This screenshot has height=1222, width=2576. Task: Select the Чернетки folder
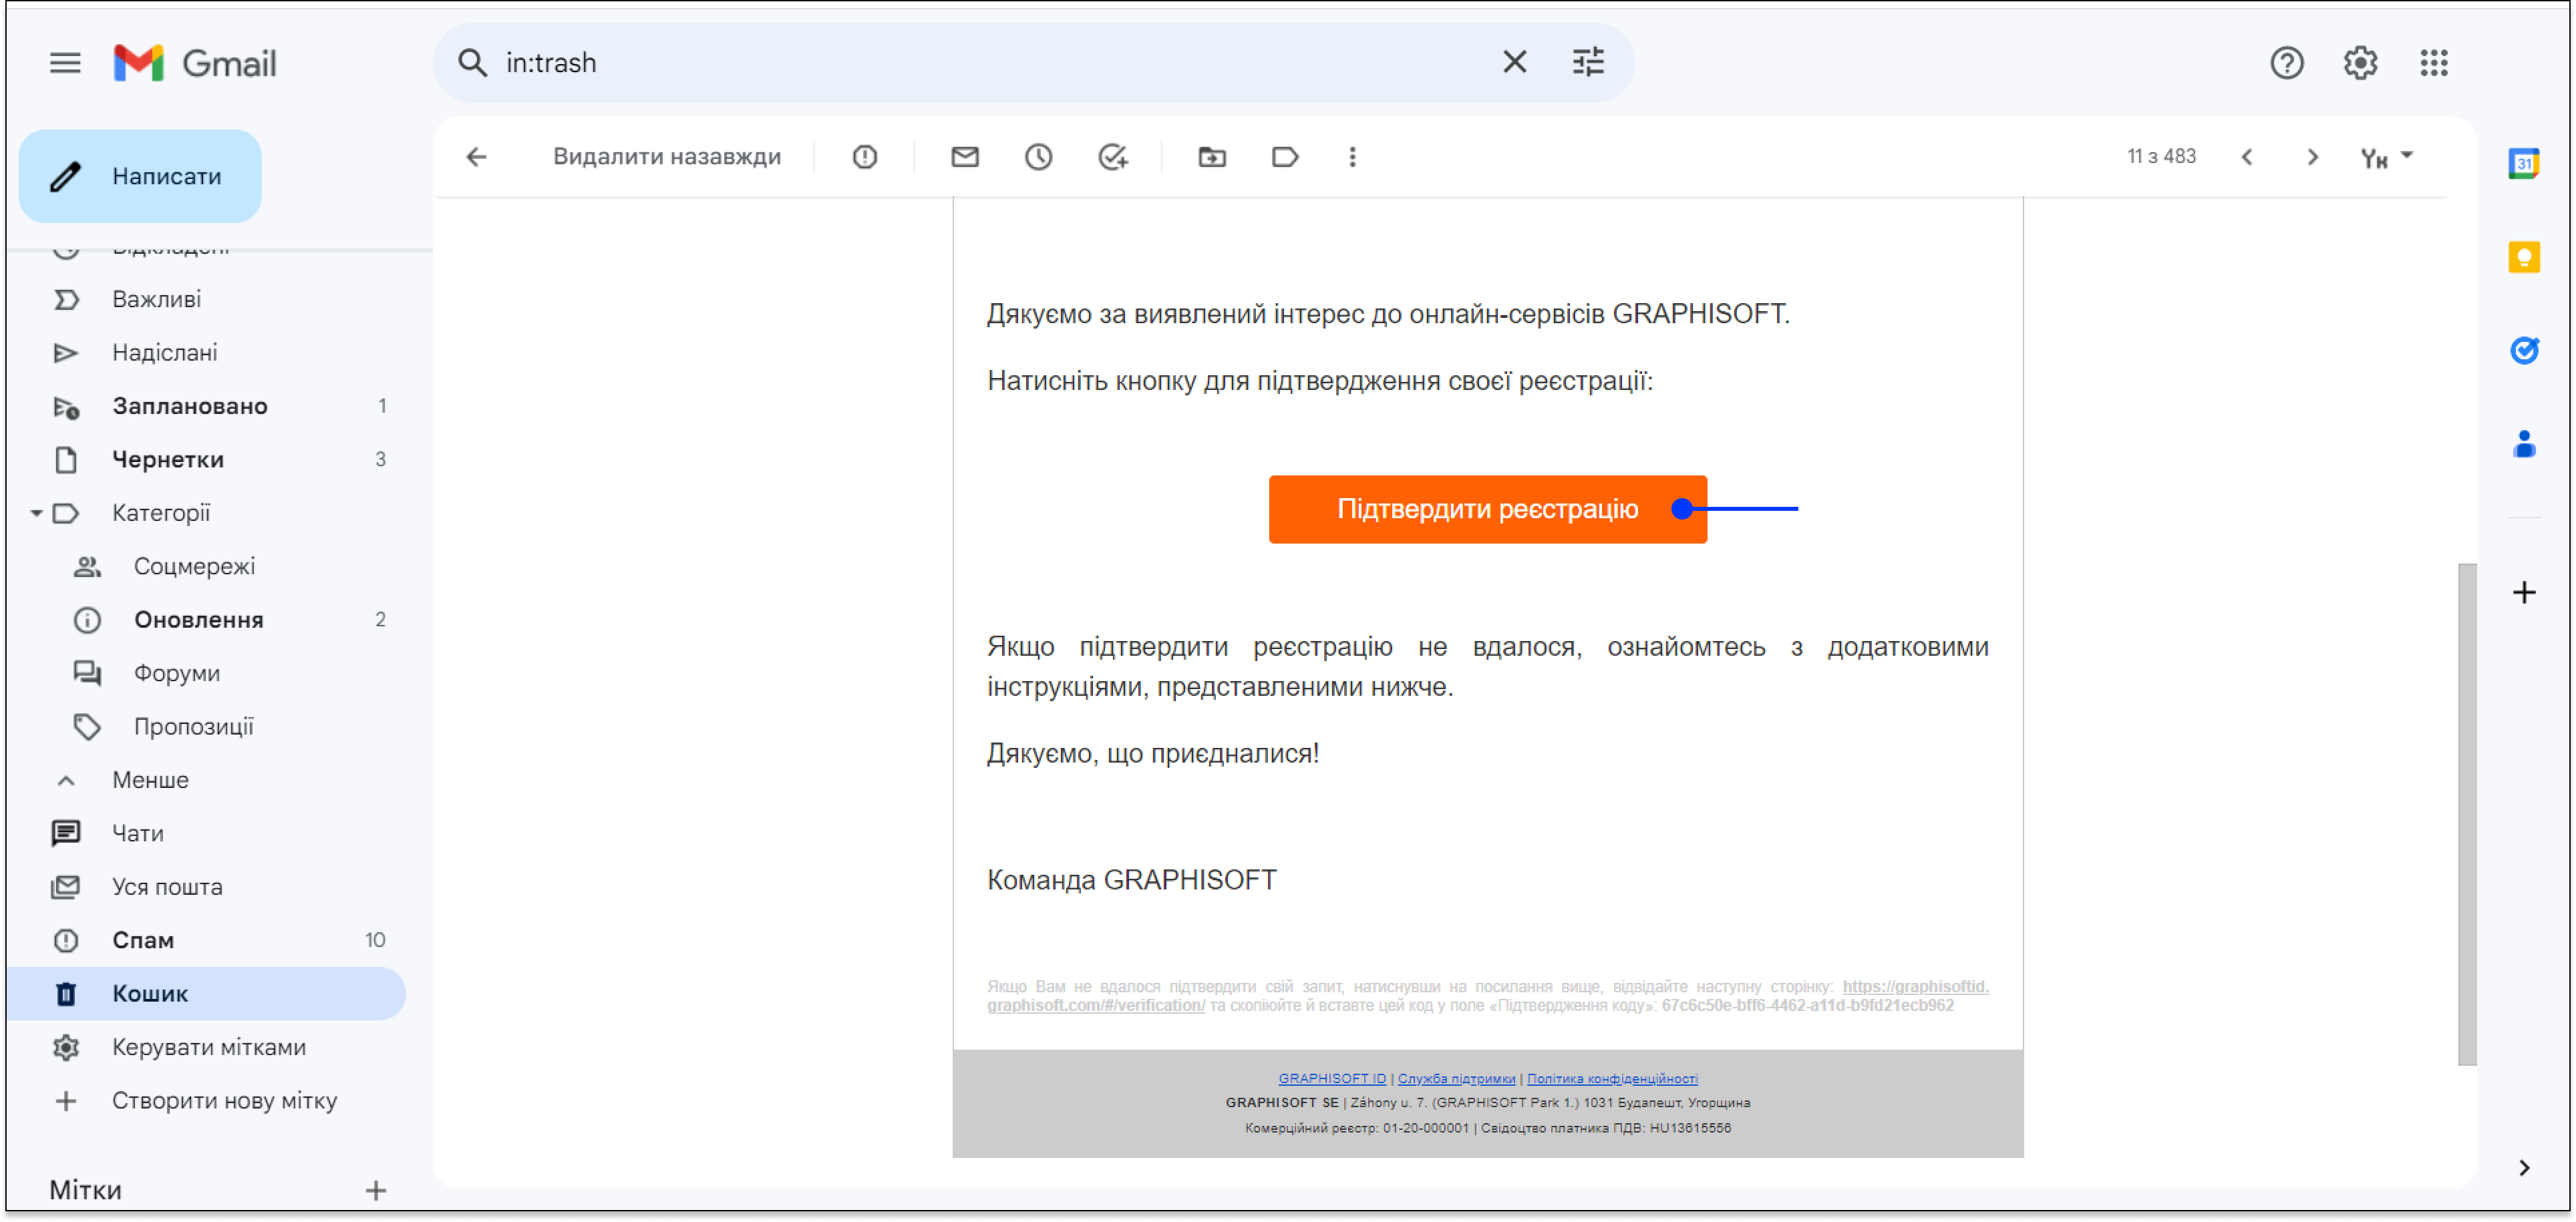click(167, 459)
